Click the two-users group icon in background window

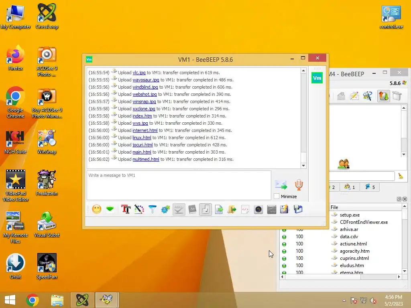344,164
